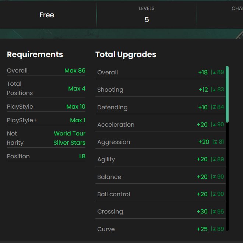Click the 'Total Positions' requirement label

[x=20, y=88]
